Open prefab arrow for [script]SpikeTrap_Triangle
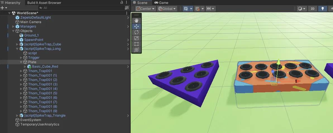 128,115
